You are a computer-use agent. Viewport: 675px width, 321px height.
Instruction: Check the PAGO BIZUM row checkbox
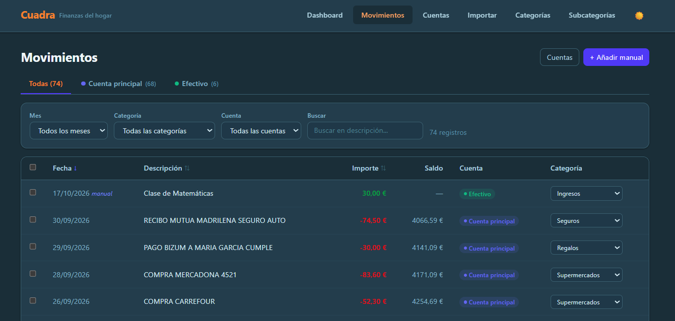[x=33, y=247]
